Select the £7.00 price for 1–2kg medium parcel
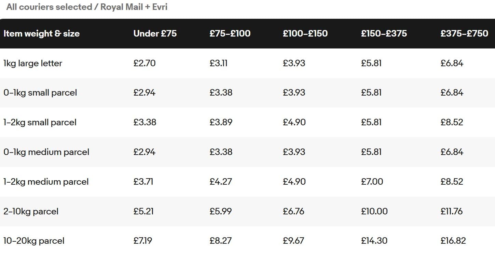This screenshot has height=255, width=495. coord(372,182)
